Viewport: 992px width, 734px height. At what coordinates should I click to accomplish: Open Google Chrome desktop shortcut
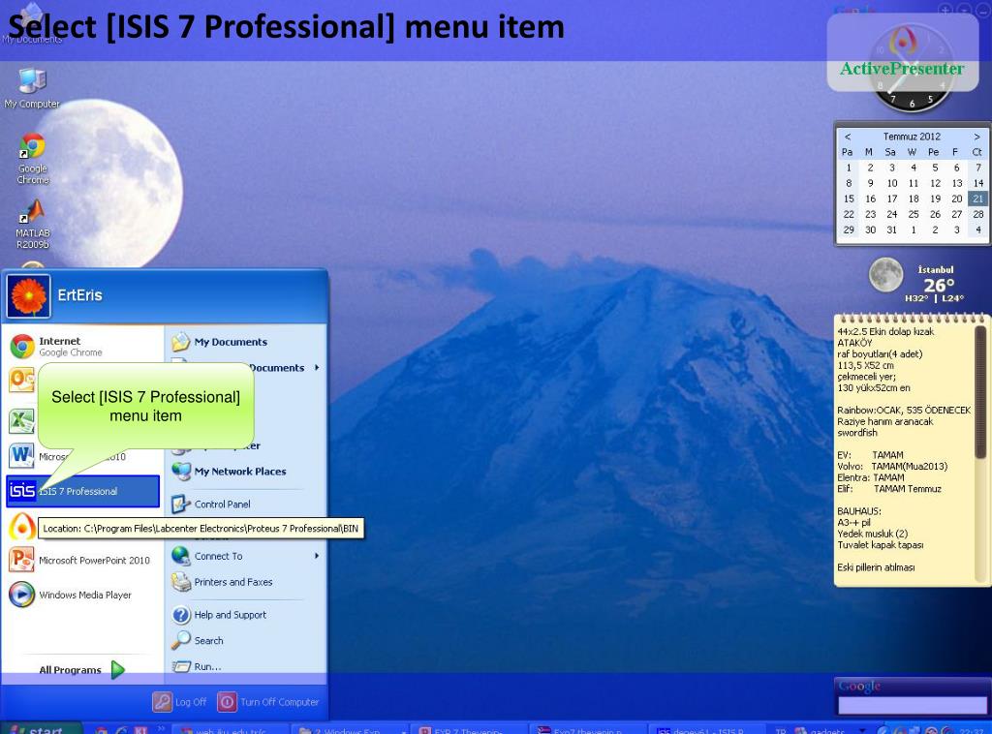coord(32,158)
